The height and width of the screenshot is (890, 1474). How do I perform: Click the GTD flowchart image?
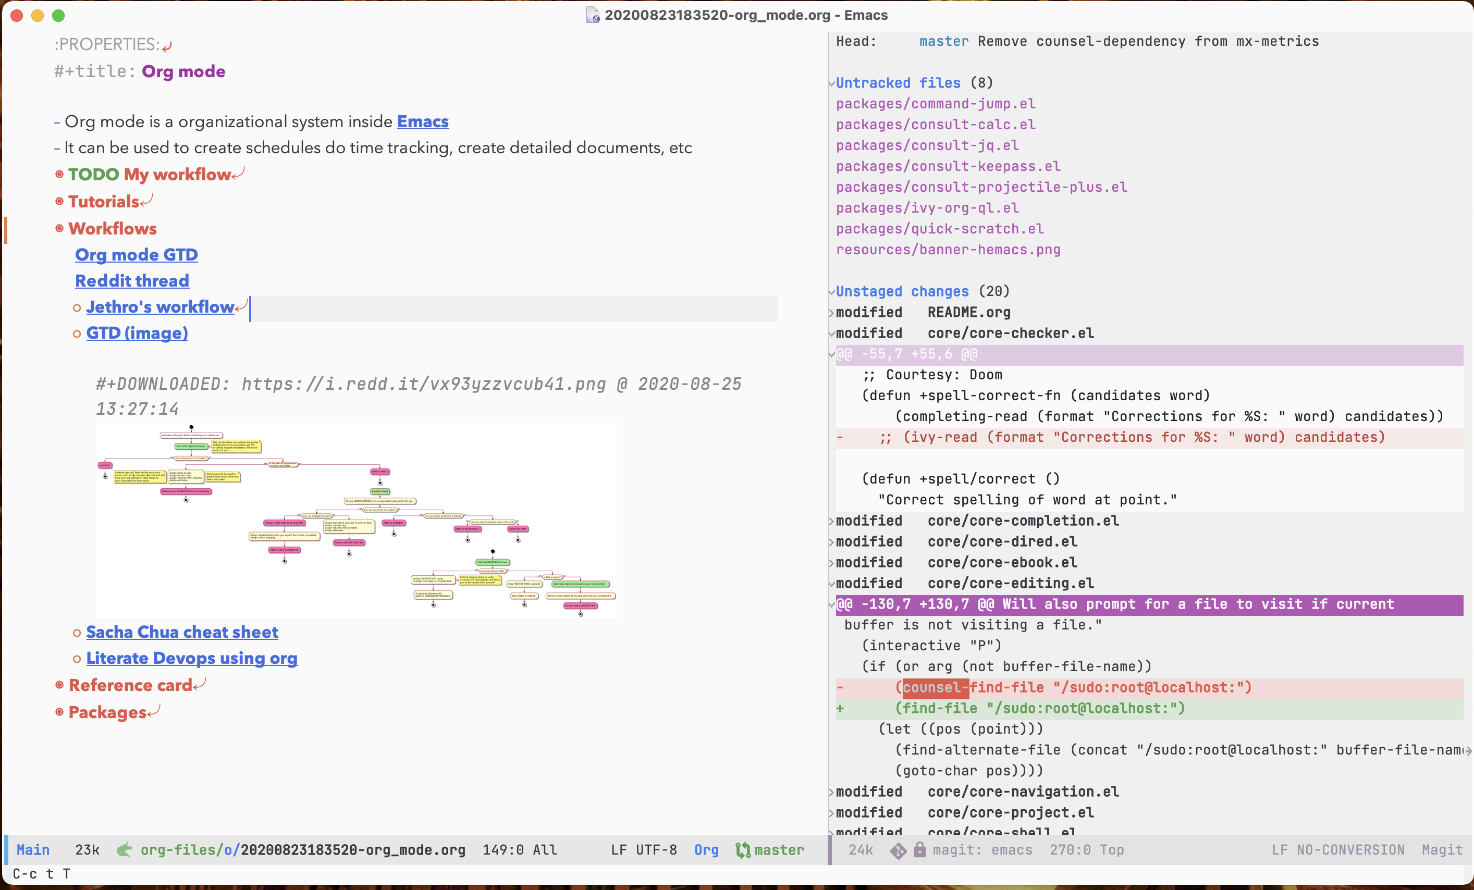356,521
